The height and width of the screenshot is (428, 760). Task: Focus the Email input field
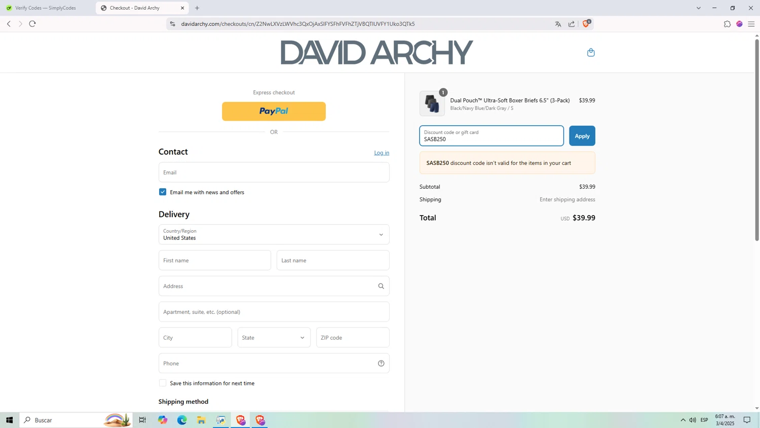click(274, 172)
